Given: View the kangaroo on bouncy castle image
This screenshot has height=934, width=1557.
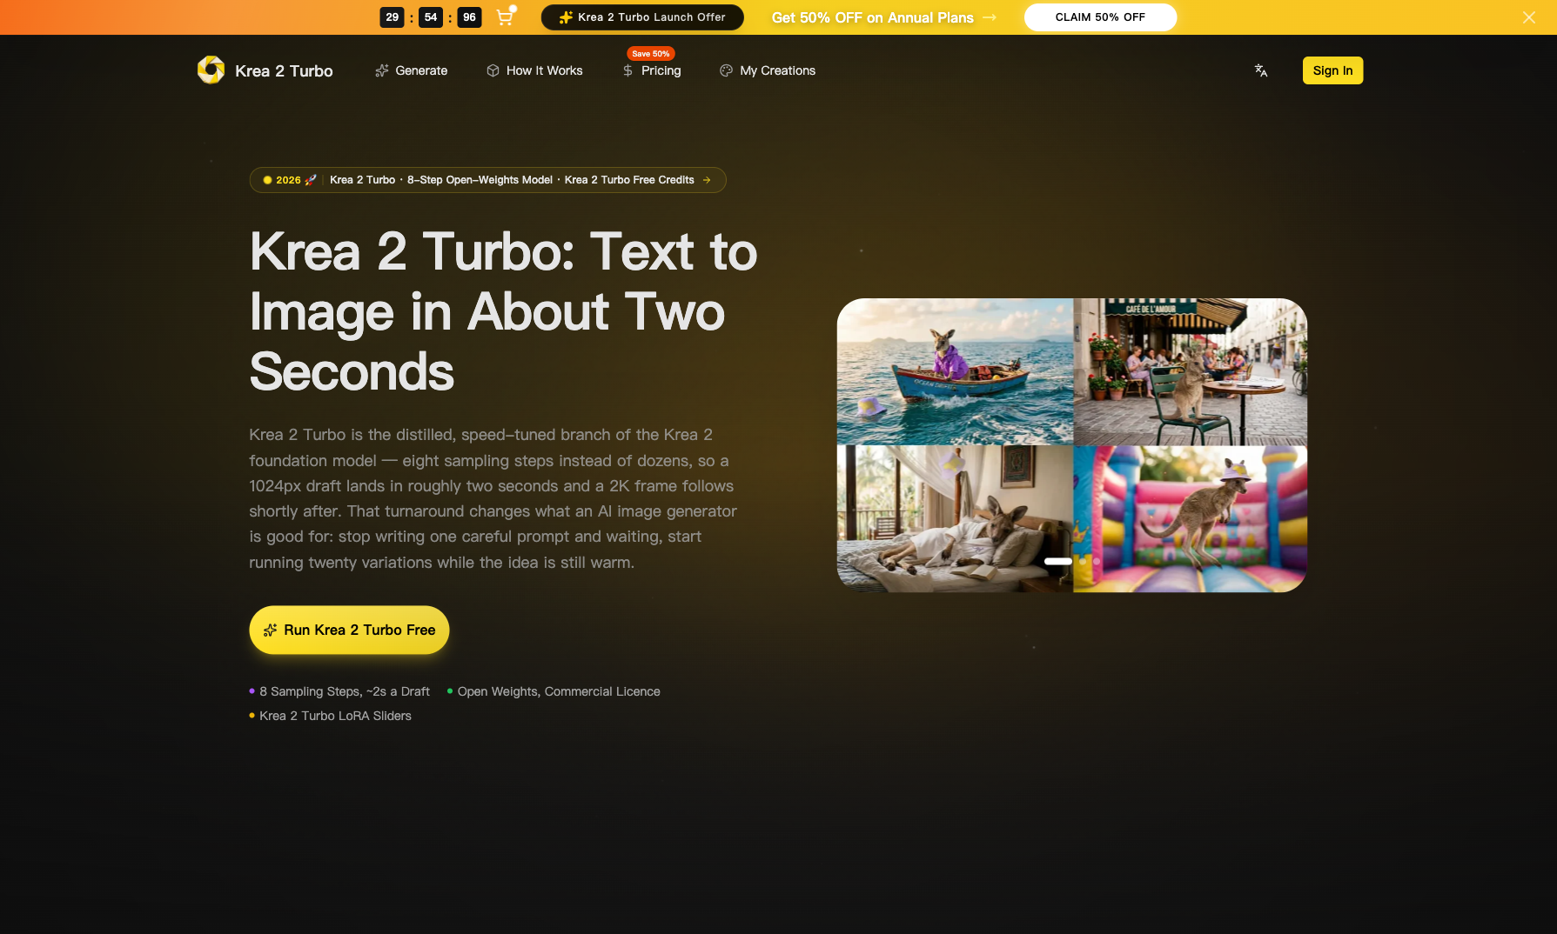Looking at the screenshot, I should point(1191,519).
